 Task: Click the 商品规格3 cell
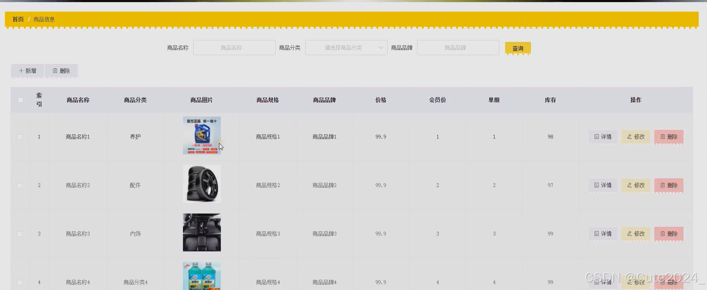point(268,234)
